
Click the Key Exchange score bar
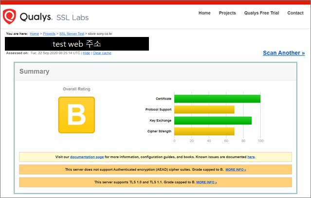[213, 121]
